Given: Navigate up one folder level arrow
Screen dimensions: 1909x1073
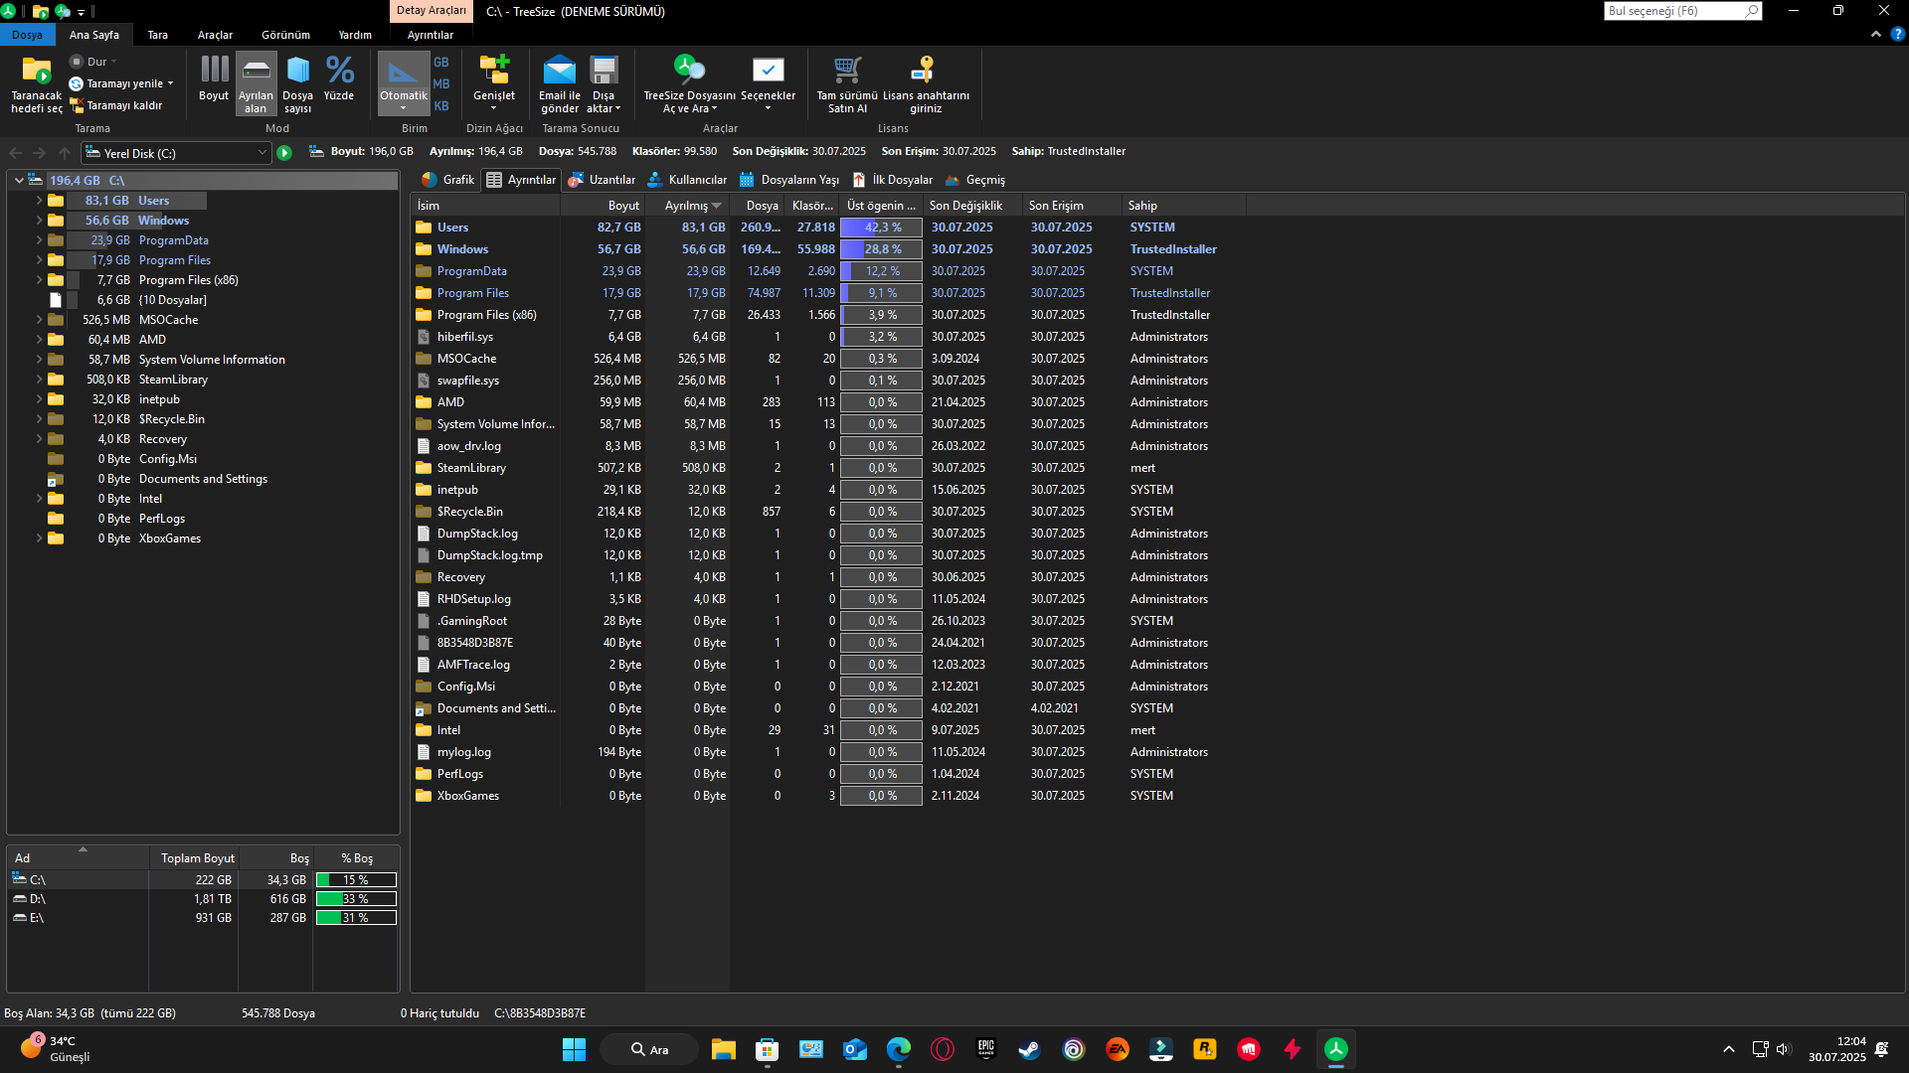Looking at the screenshot, I should tap(65, 153).
